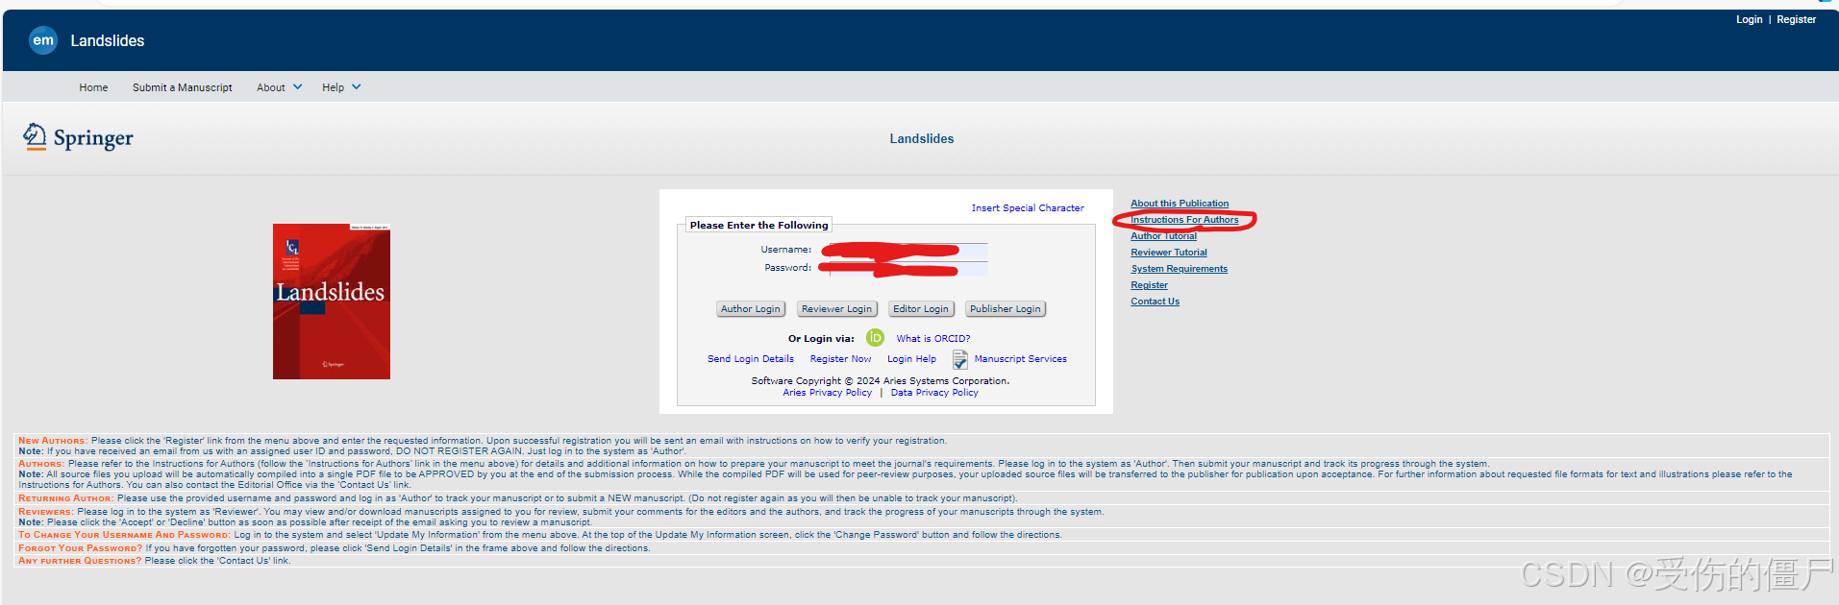Open the Reviewer Tutorial link
This screenshot has height=605, width=1839.
click(x=1169, y=253)
